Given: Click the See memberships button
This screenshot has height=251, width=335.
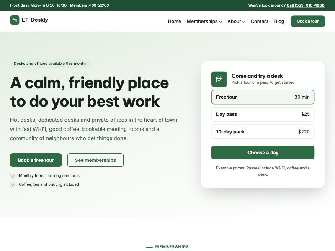Looking at the screenshot, I should pyautogui.click(x=95, y=160).
